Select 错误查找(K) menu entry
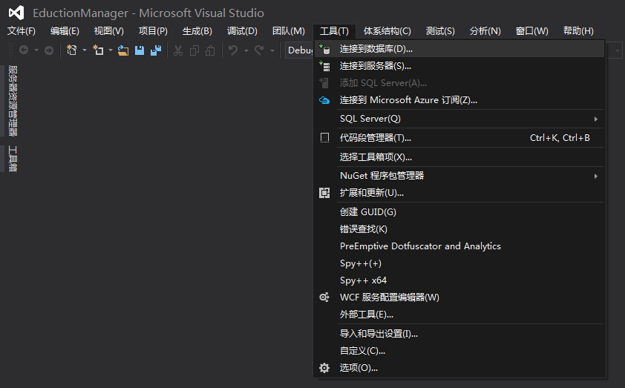This screenshot has height=388, width=625. tap(459, 229)
